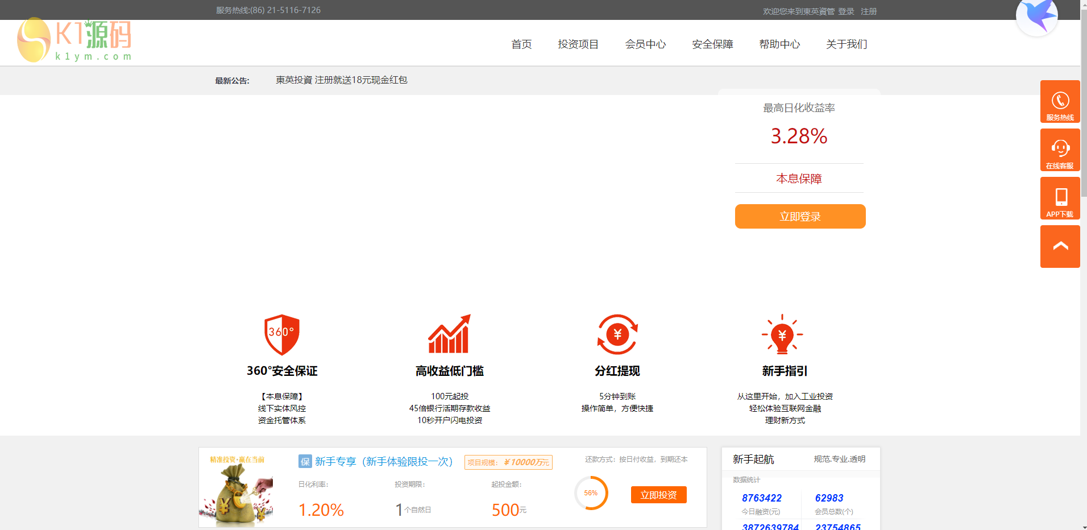Click the 56% circular progress indicator
Screen dimensions: 1087x530
591,493
